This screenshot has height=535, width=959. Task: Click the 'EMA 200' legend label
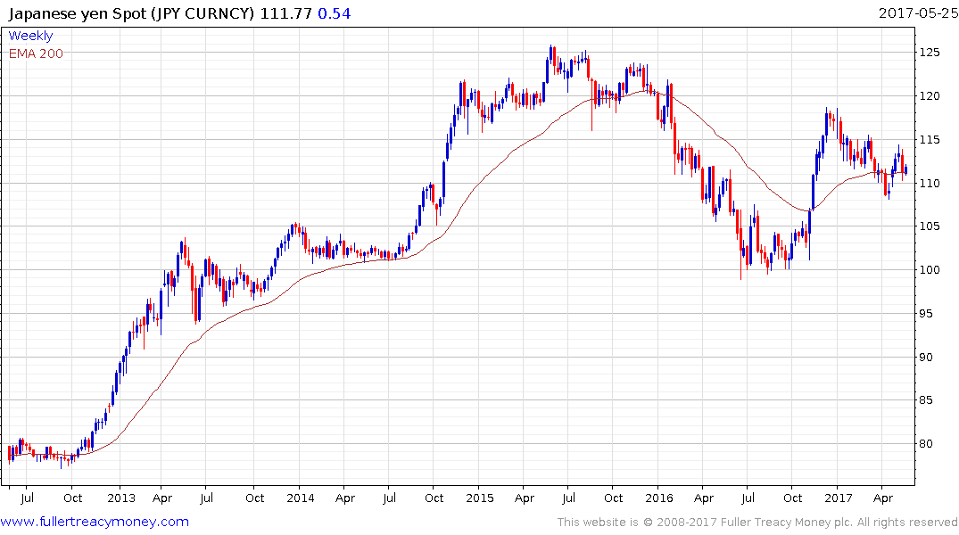click(x=36, y=53)
